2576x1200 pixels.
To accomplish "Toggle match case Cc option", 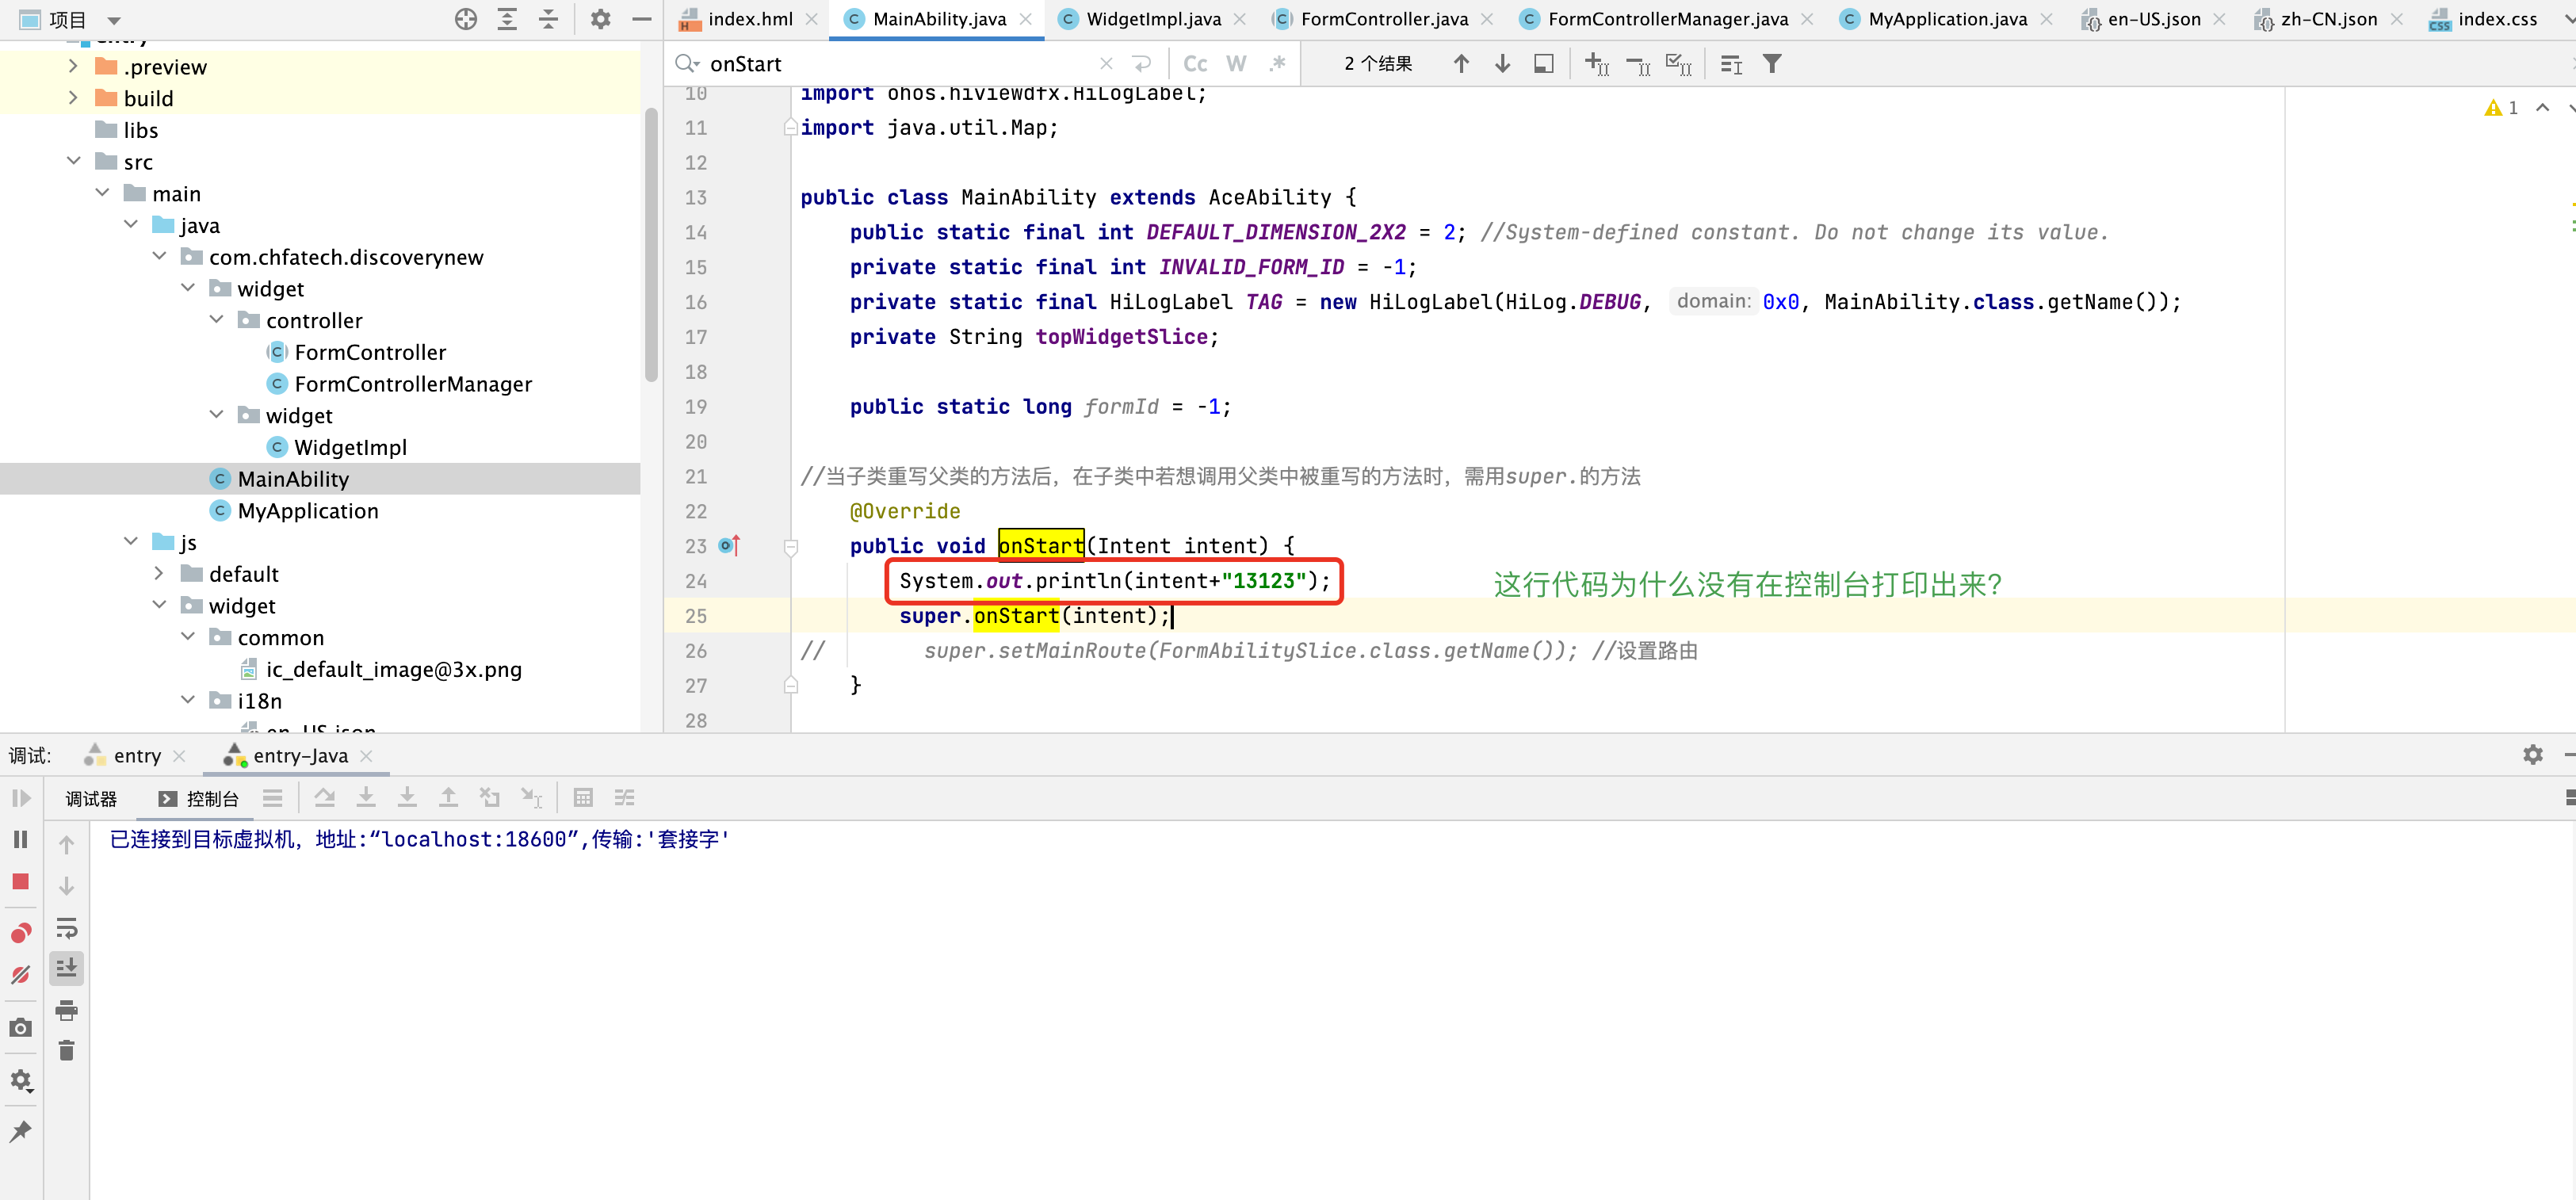I will pyautogui.click(x=1195, y=64).
